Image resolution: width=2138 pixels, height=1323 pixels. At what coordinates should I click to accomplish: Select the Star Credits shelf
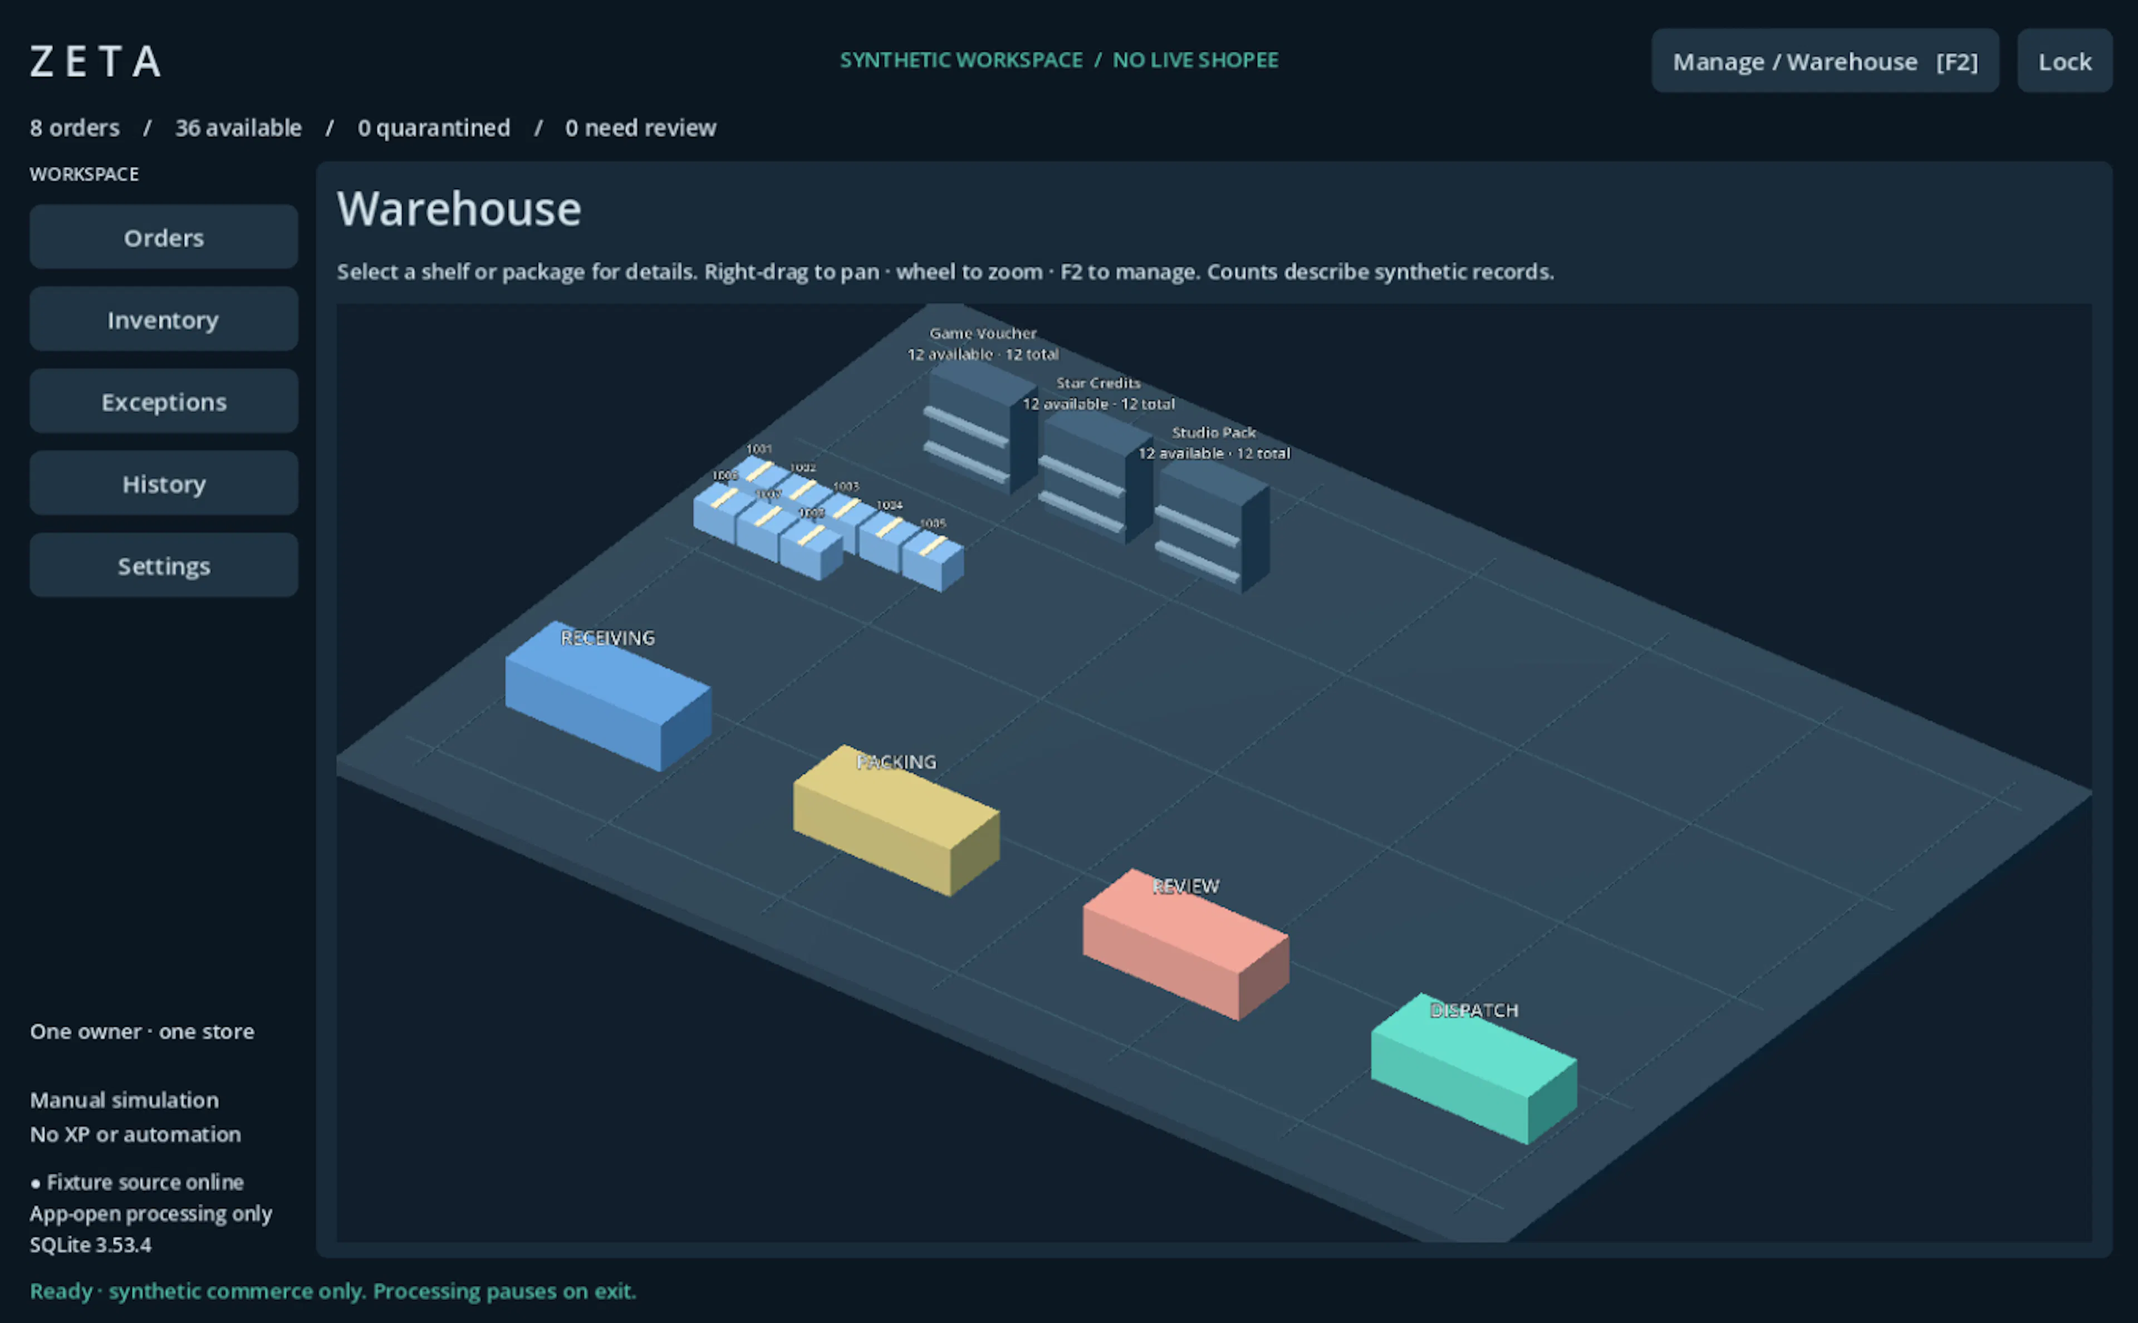pyautogui.click(x=1095, y=479)
